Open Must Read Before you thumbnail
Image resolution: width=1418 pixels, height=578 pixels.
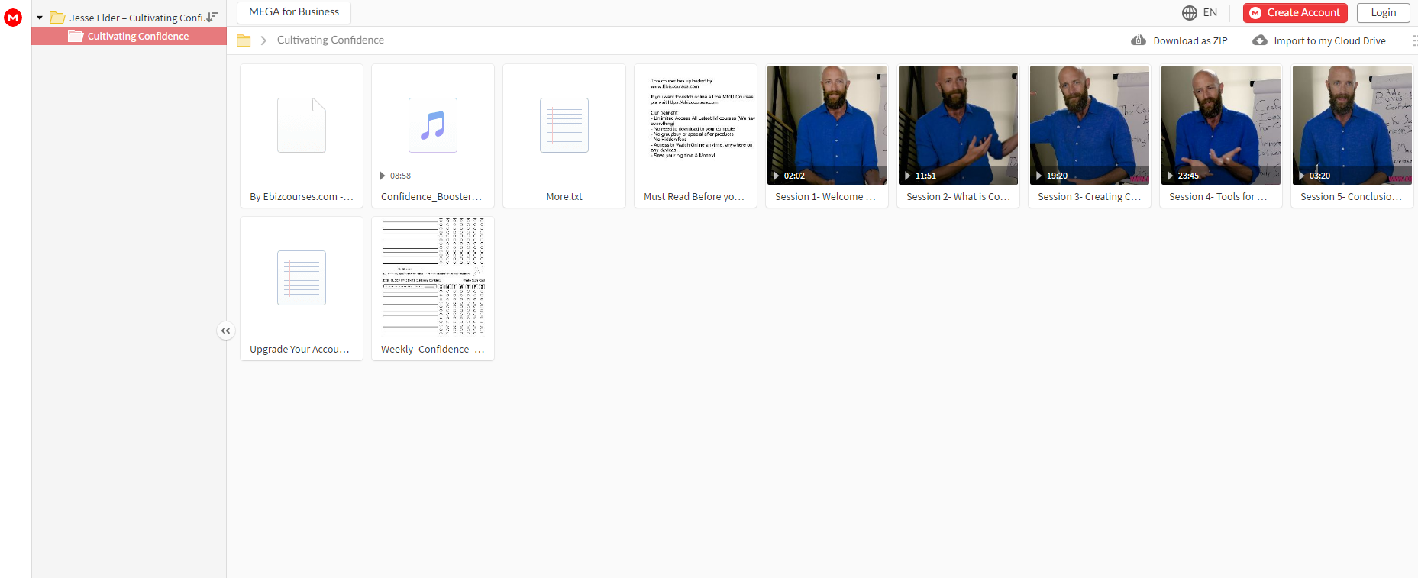[x=696, y=124]
